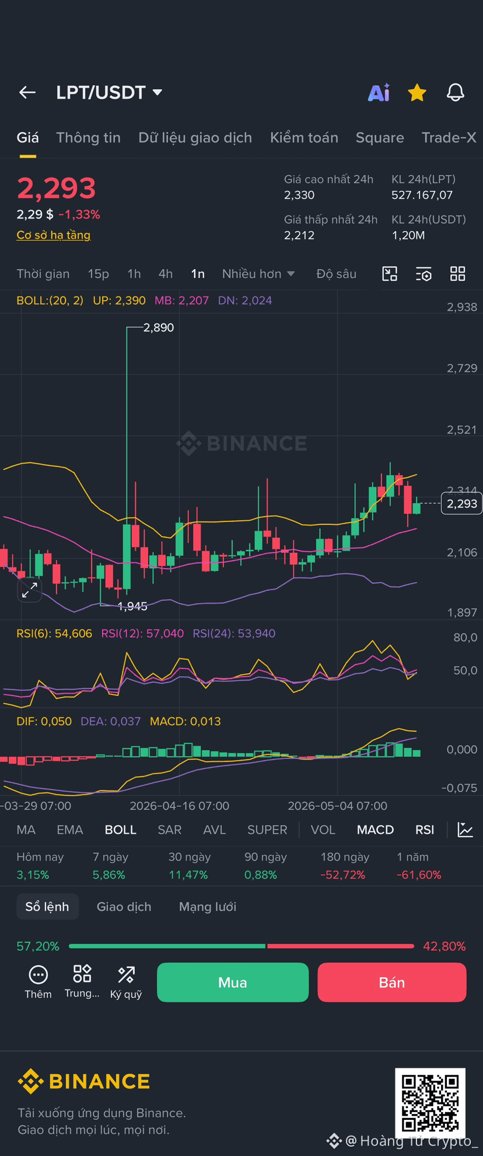Select the Sổ lệnh tab
This screenshot has height=1156, width=483.
point(47,907)
